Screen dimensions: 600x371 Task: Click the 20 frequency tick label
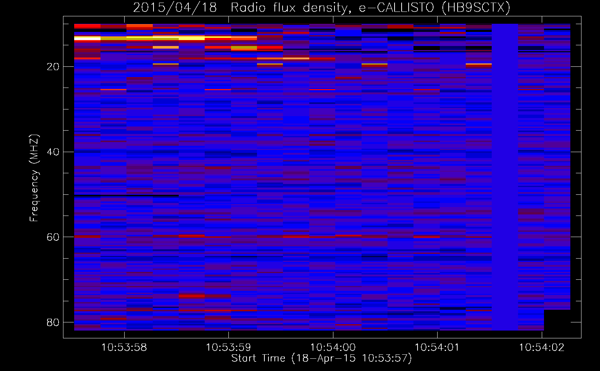tap(53, 67)
